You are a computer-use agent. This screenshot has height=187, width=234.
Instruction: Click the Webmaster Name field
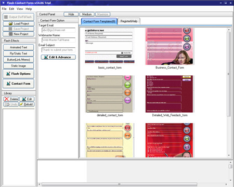pyautogui.click(x=58, y=40)
